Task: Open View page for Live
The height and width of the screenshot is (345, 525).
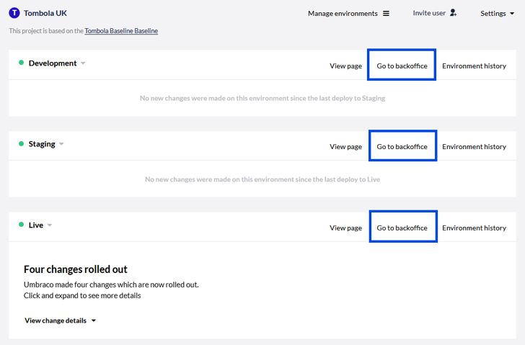Action: coord(345,228)
